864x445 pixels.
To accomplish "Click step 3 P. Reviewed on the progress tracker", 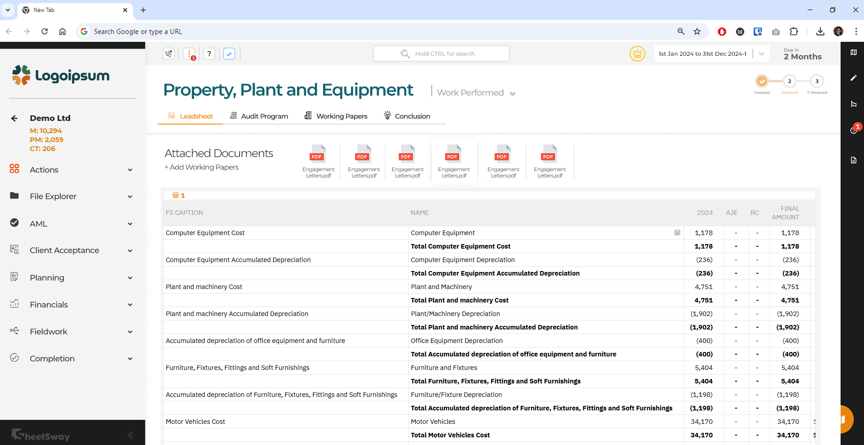I will click(x=817, y=82).
